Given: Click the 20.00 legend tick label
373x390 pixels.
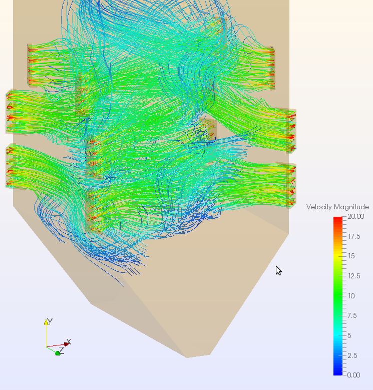Looking at the screenshot, I should pyautogui.click(x=356, y=216).
